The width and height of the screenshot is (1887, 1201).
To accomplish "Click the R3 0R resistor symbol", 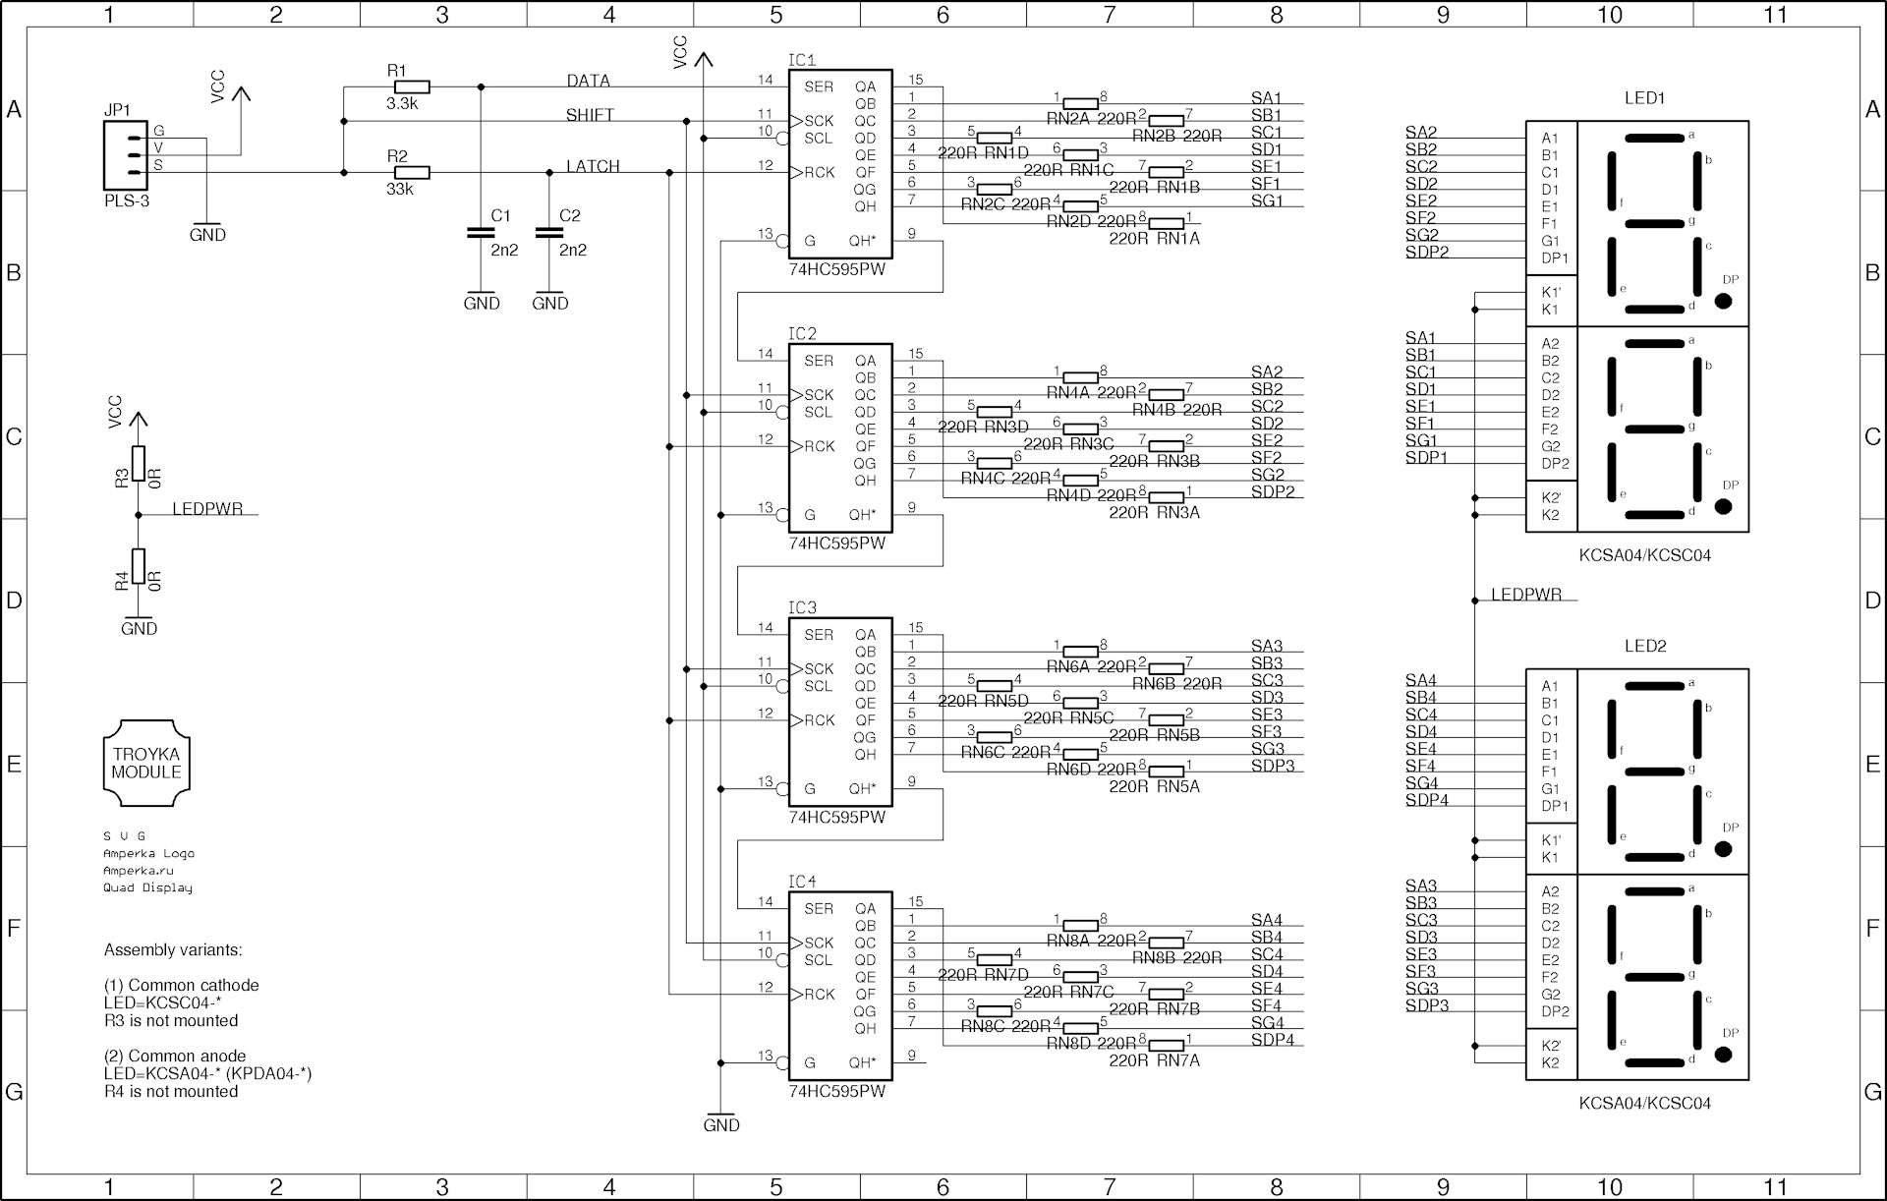I will (x=139, y=464).
